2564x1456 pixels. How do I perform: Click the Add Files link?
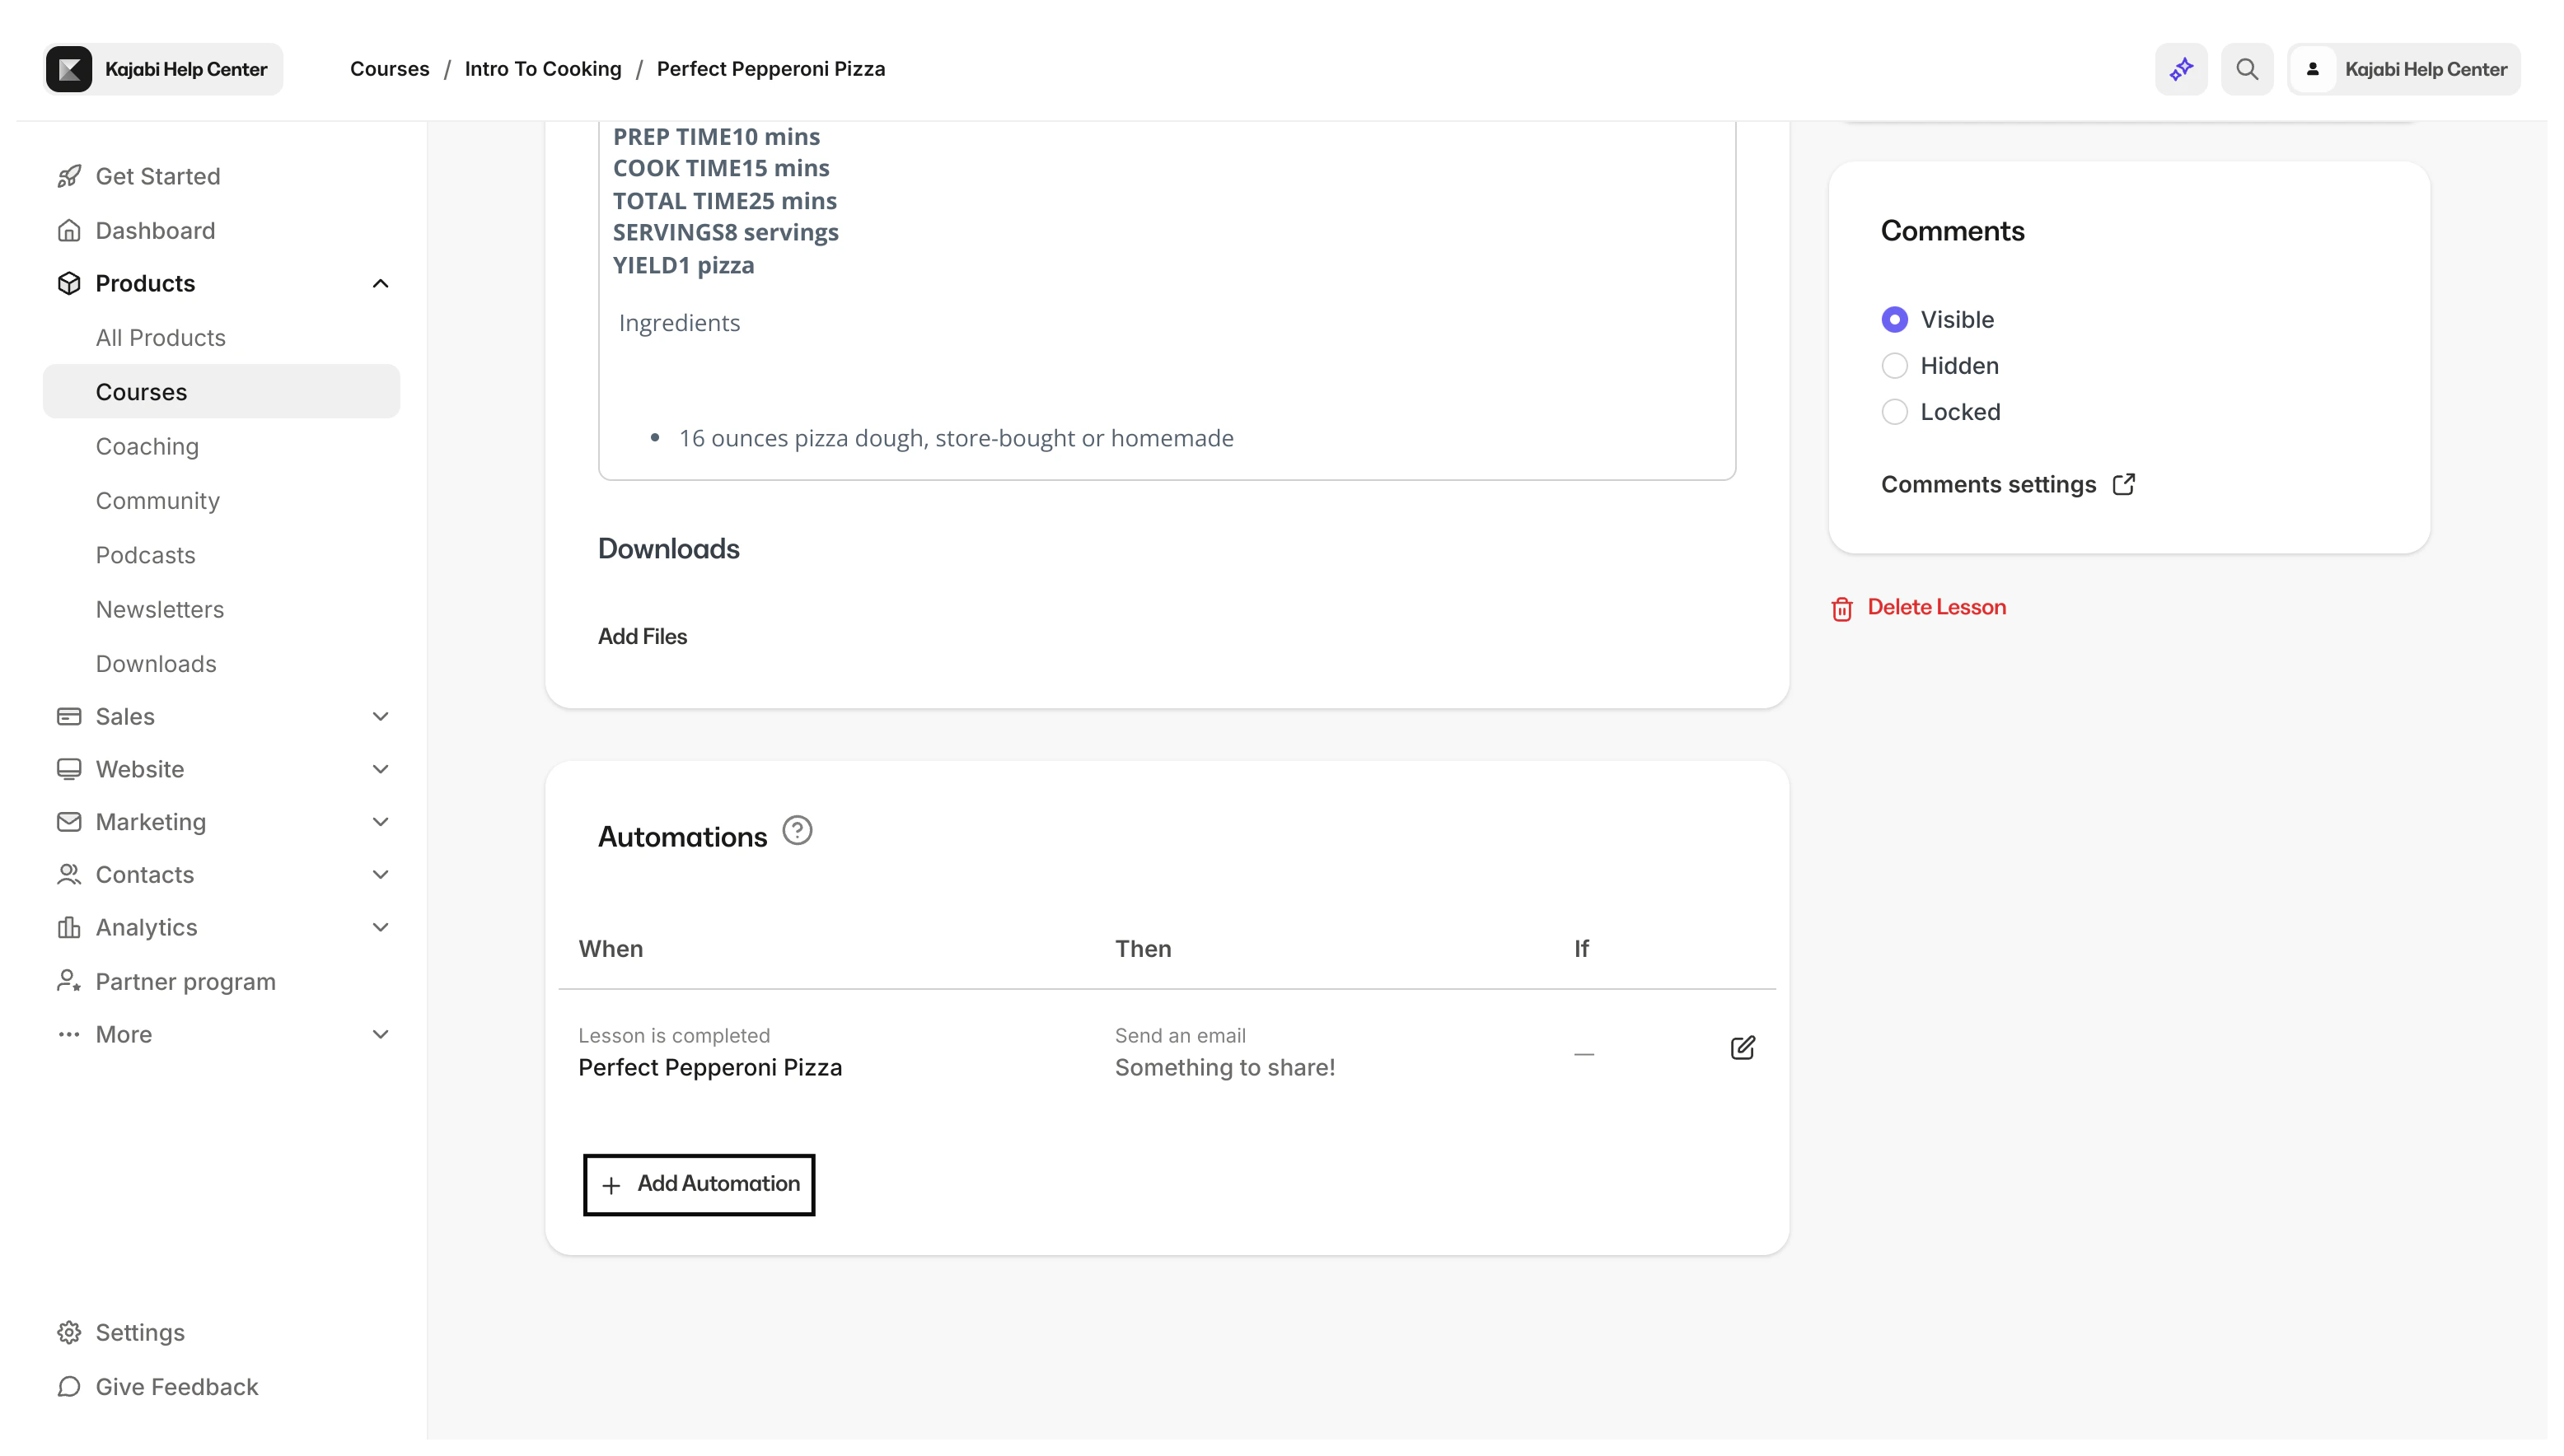point(641,635)
